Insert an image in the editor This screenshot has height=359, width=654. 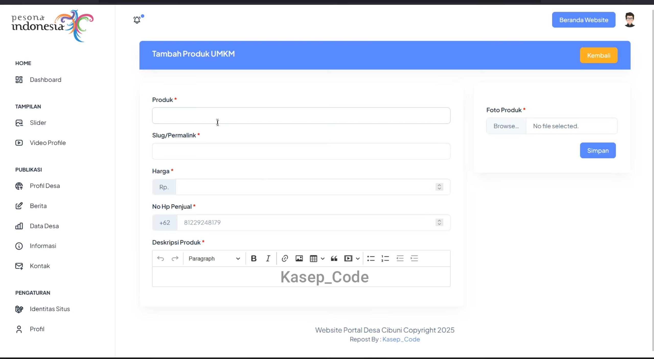coord(299,259)
